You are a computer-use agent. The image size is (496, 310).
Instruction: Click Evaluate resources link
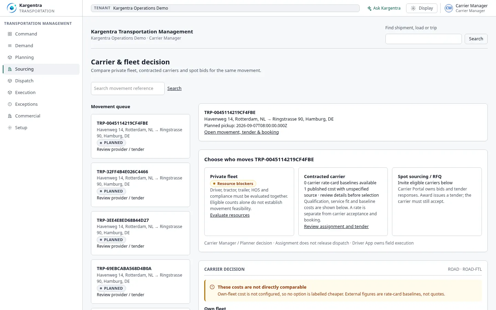230,215
